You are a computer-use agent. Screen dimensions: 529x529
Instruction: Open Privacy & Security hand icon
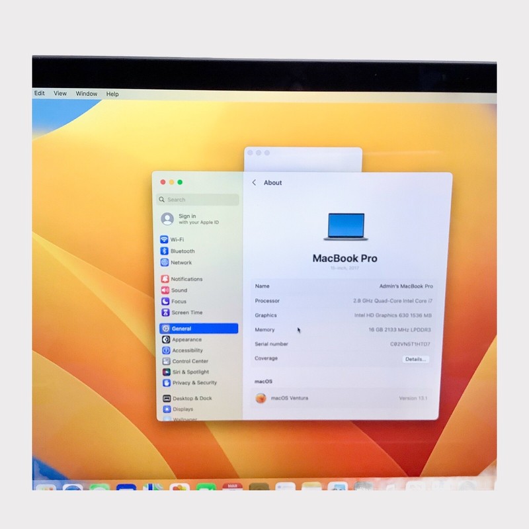pyautogui.click(x=167, y=383)
